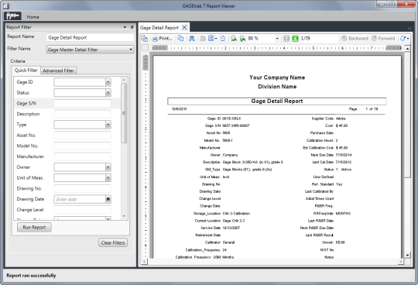Expand the Status dropdown
This screenshot has height=285, width=418.
point(108,93)
